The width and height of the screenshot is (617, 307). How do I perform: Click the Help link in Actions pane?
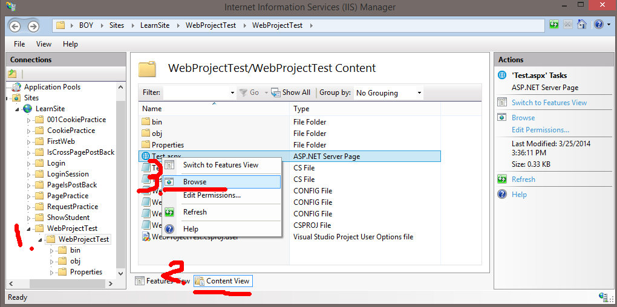tap(519, 194)
